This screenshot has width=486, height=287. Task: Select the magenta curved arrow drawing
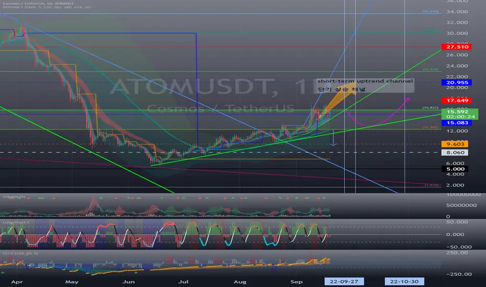click(x=378, y=112)
